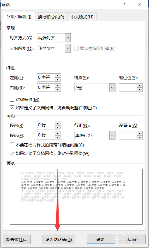Screen dimensions: 149x248
Task: Increase 缩进值 with up arrow
Action: (x=139, y=86)
